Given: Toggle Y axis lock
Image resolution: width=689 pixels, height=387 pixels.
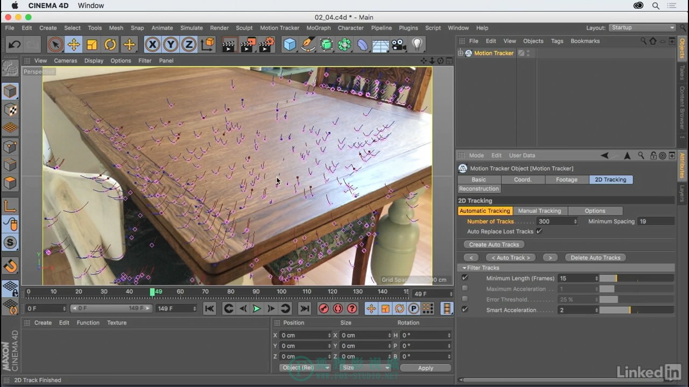Looking at the screenshot, I should pyautogui.click(x=171, y=45).
